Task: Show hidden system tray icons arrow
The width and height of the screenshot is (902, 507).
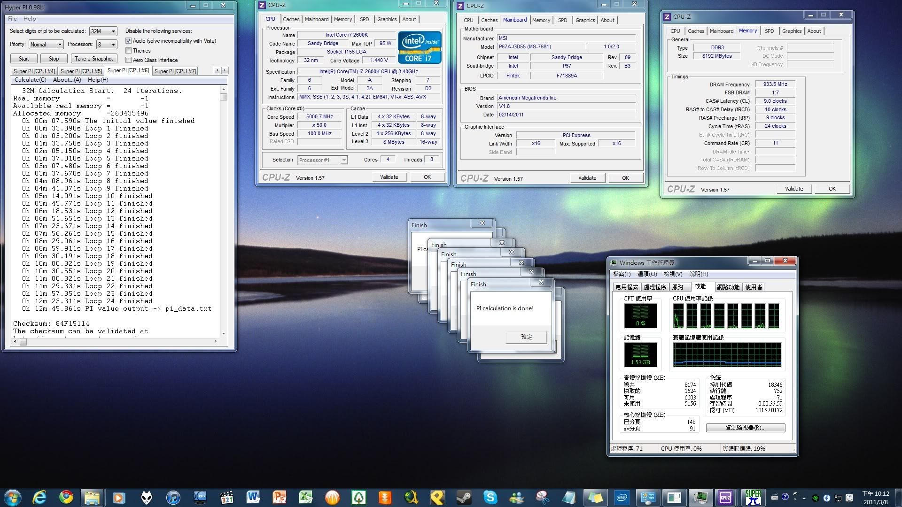Action: pos(804,498)
